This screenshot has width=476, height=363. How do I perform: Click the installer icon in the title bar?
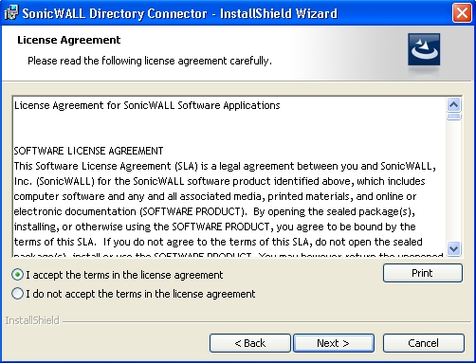(x=10, y=13)
